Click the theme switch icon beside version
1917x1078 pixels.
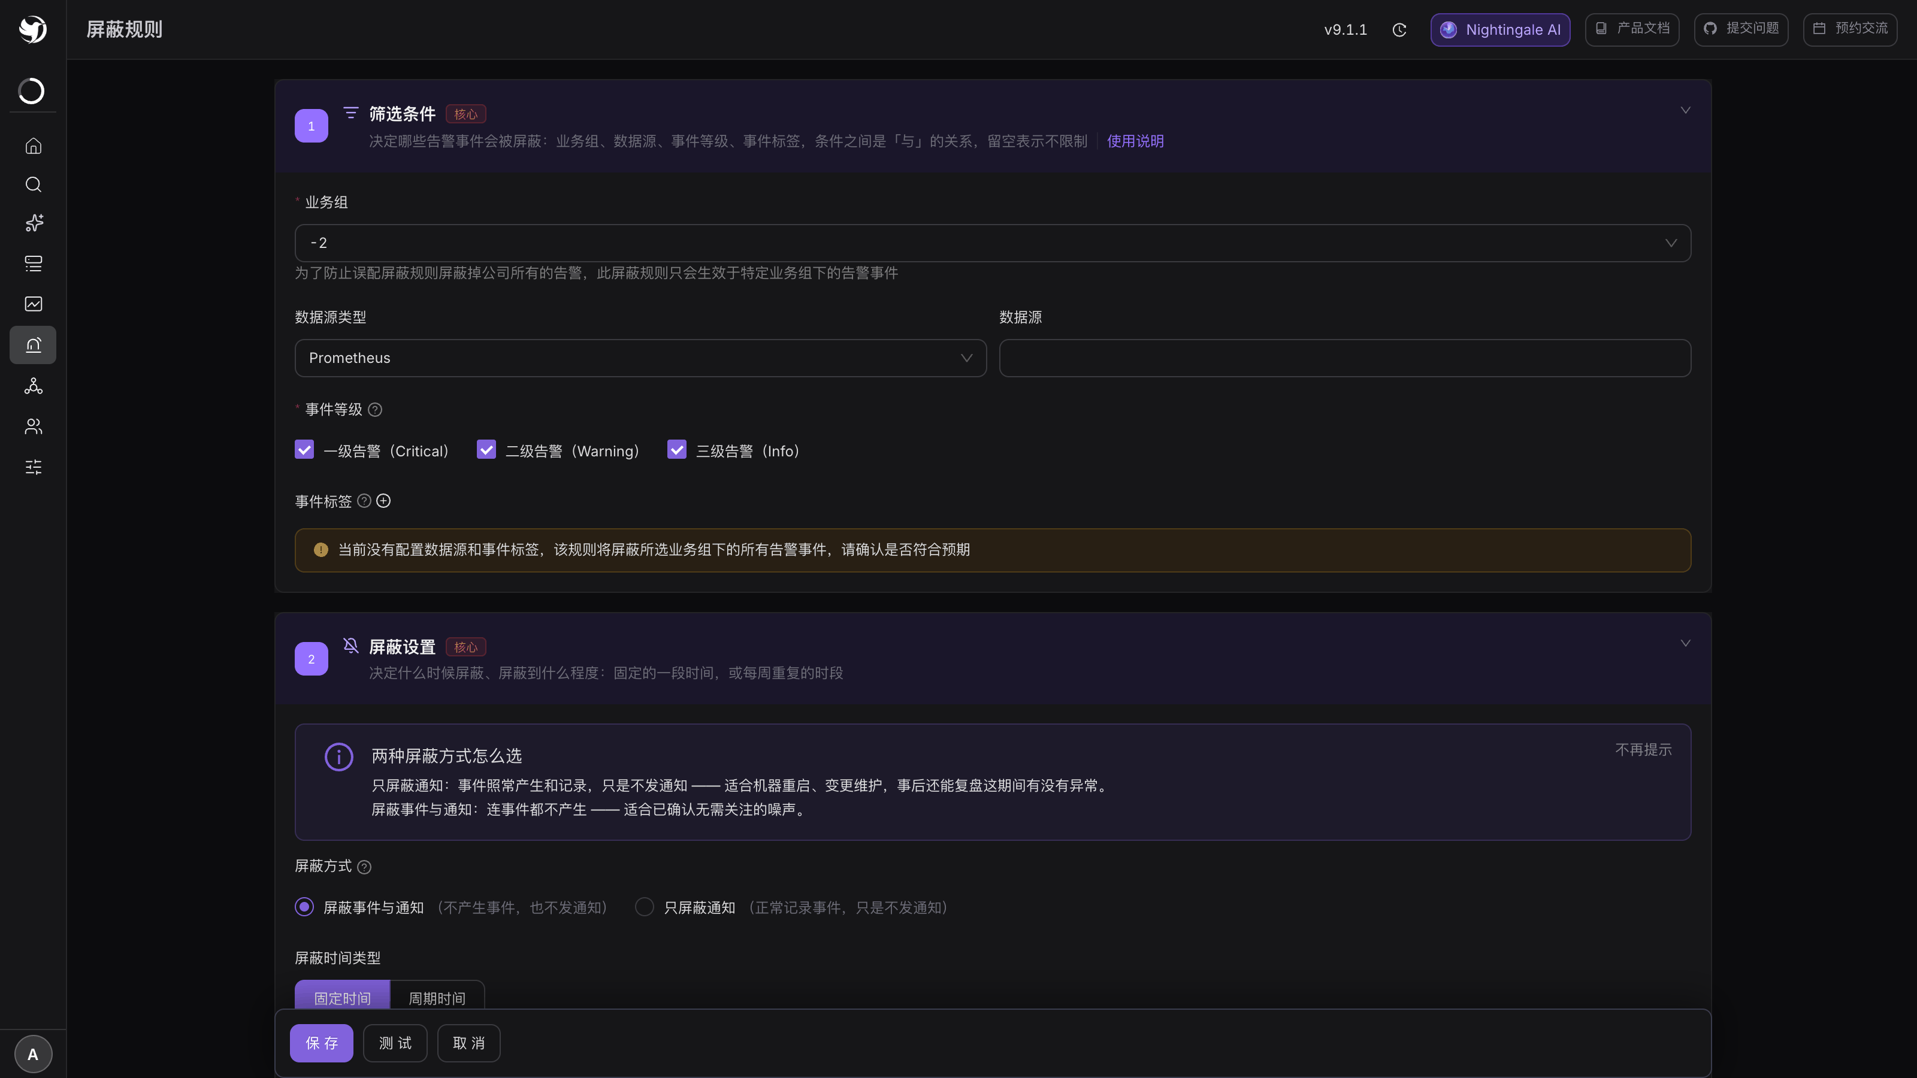[1399, 30]
